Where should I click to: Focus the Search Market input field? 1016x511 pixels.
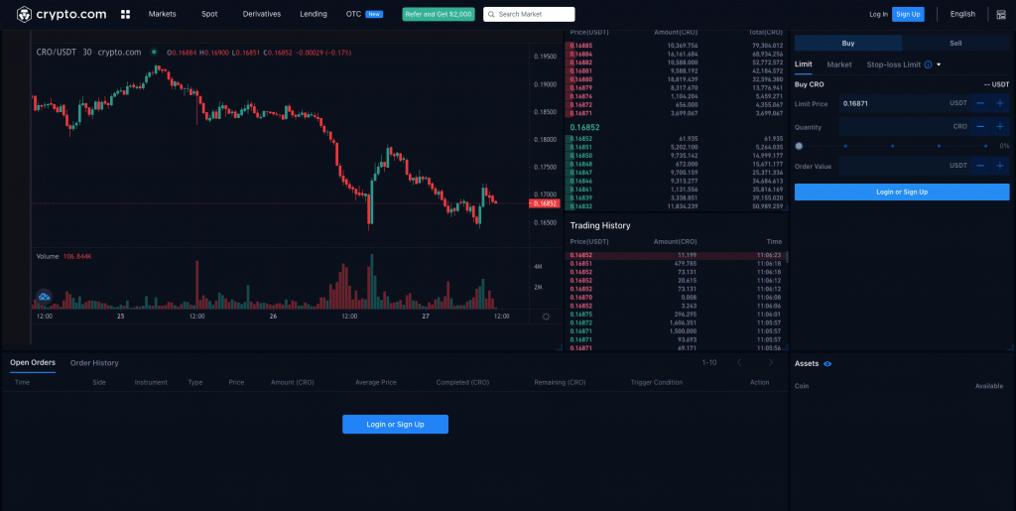(x=529, y=14)
